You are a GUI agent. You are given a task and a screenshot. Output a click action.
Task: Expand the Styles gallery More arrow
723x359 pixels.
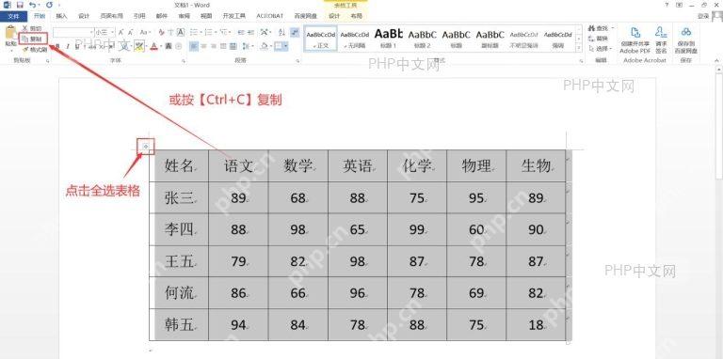click(x=579, y=48)
